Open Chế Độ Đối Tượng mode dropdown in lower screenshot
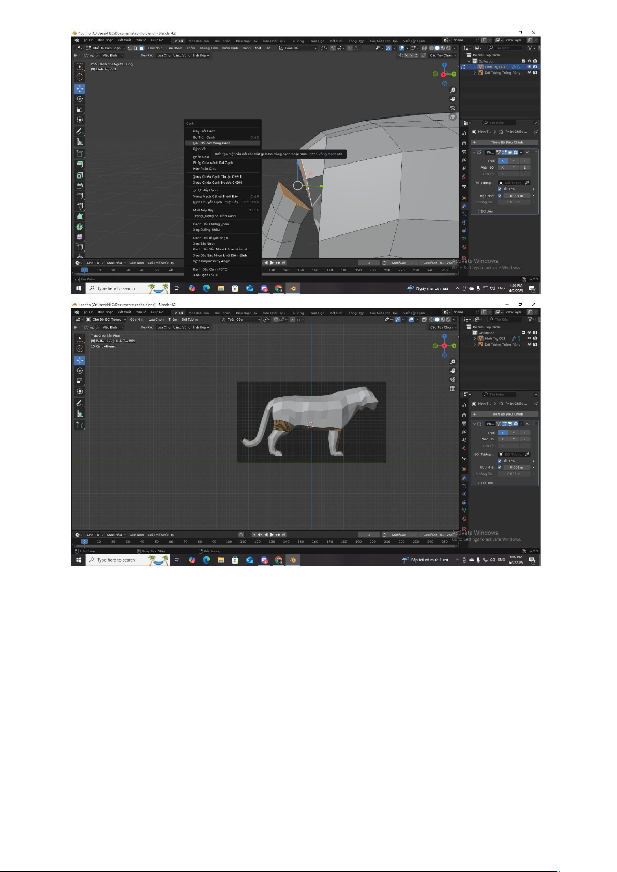The width and height of the screenshot is (617, 872). [x=106, y=319]
